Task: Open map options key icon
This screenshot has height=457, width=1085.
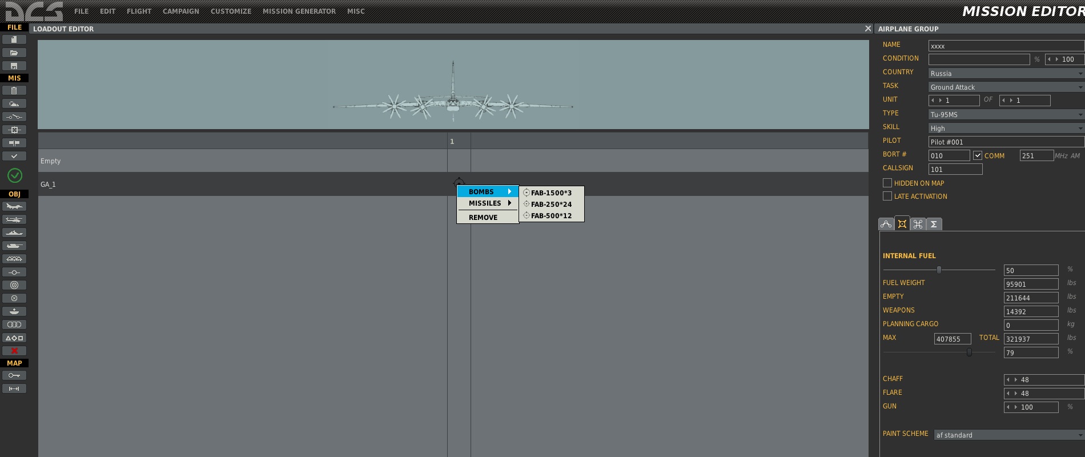Action: point(14,375)
